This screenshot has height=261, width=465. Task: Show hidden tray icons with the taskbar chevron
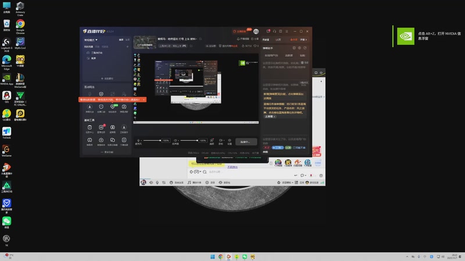tap(407, 257)
